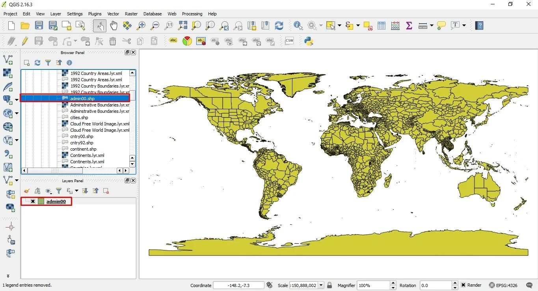Activate the Zoom In magnifier tool
This screenshot has width=538, height=291.
point(141,26)
